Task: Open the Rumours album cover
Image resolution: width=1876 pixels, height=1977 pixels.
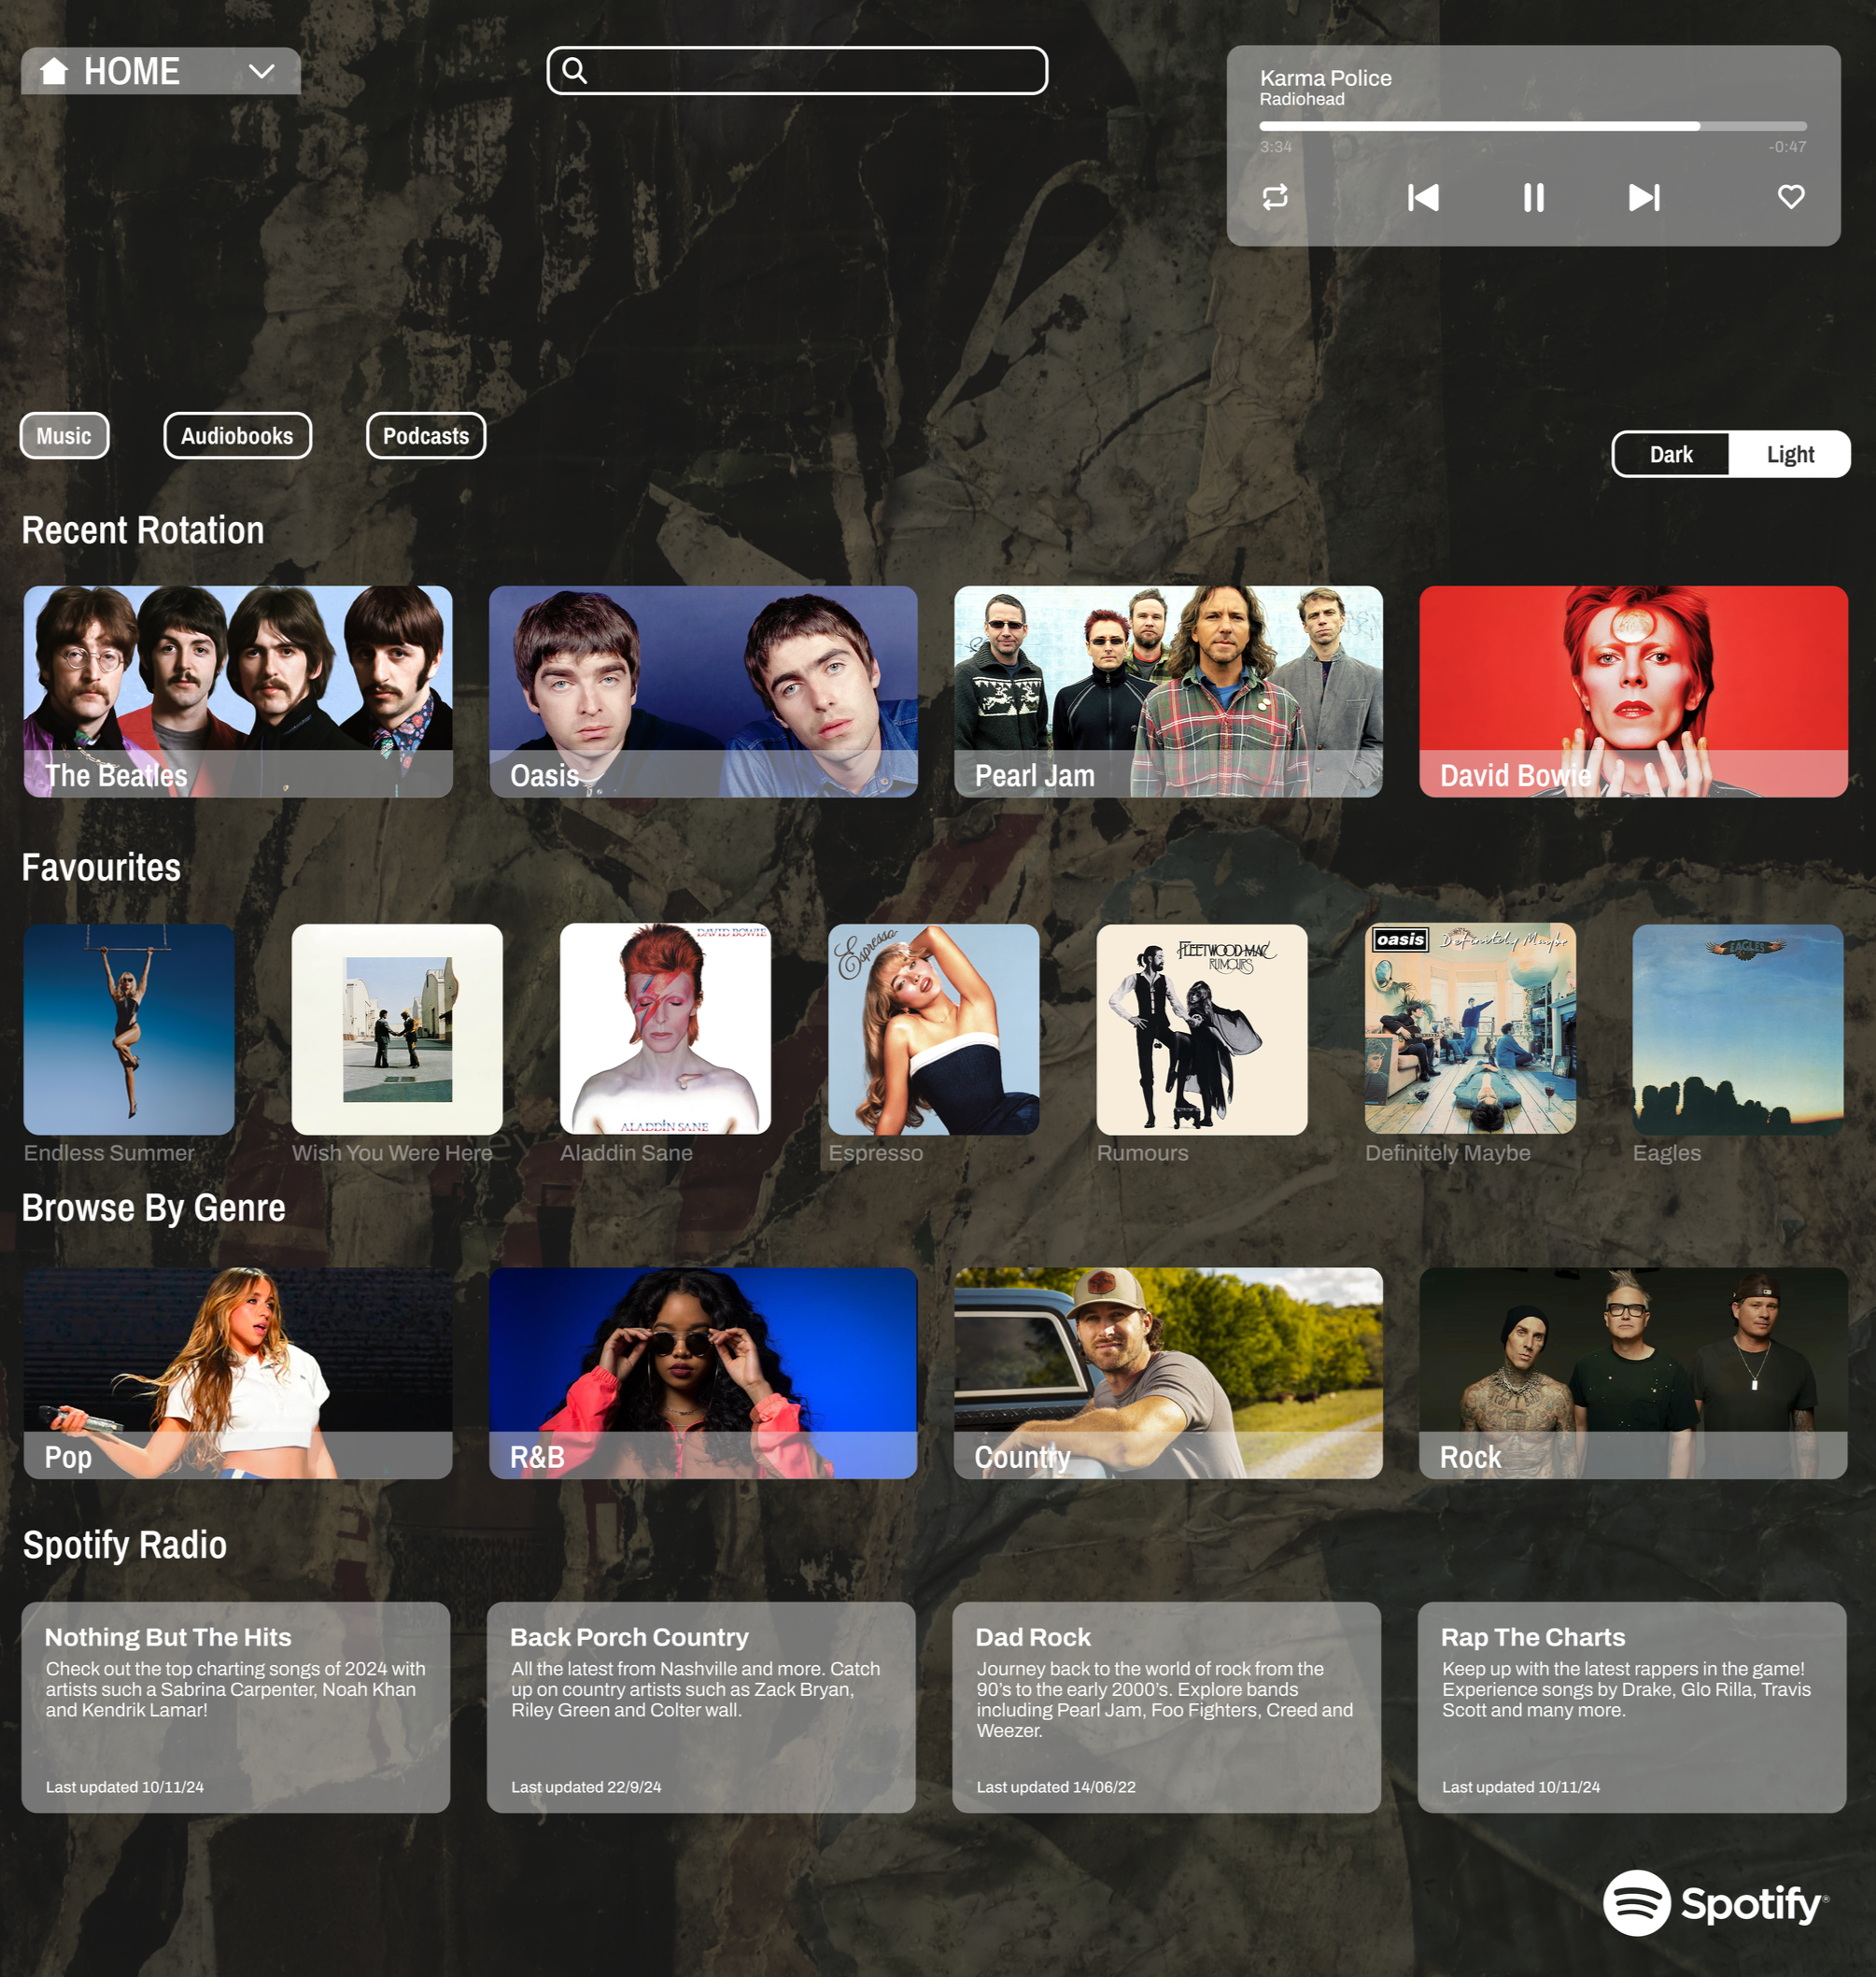Action: point(1201,1029)
